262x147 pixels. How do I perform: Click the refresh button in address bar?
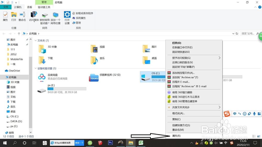pyautogui.click(x=237, y=33)
